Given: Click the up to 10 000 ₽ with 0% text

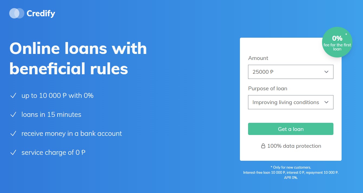Looking at the screenshot, I should [57, 96].
